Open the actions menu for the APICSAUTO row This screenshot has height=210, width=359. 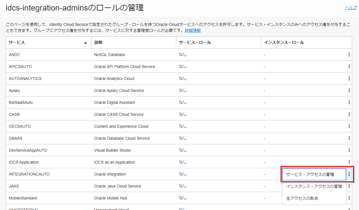pos(349,67)
